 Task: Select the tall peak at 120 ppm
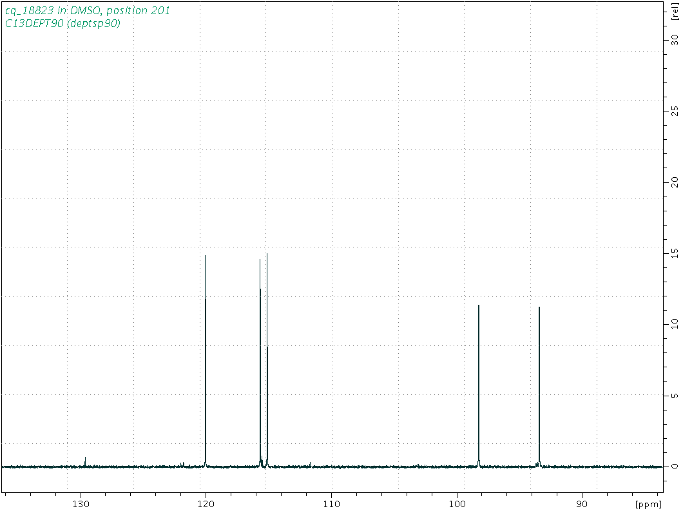205,361
